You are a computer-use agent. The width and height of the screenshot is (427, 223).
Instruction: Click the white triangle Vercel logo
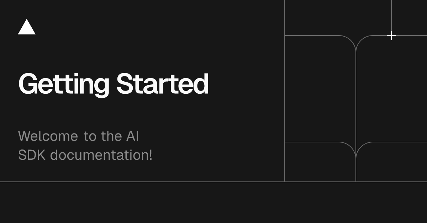coord(27,27)
